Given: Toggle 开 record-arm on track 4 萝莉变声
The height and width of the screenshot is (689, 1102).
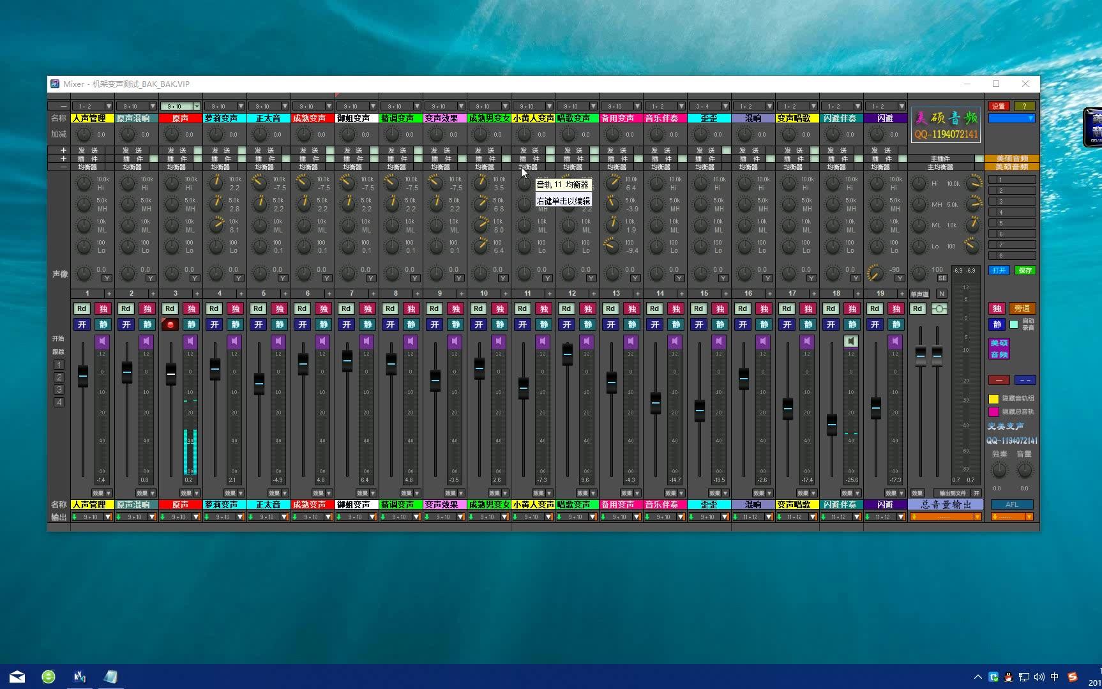Looking at the screenshot, I should pos(214,325).
